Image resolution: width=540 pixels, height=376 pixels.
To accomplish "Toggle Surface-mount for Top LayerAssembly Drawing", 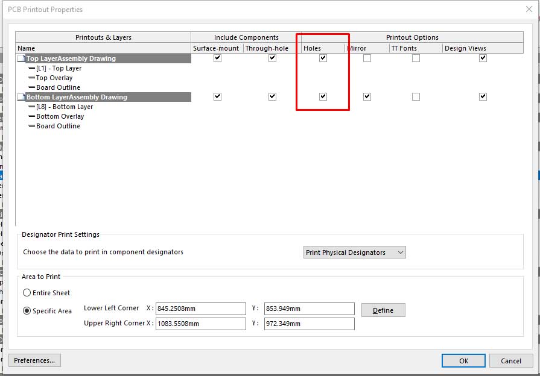I will (x=217, y=58).
